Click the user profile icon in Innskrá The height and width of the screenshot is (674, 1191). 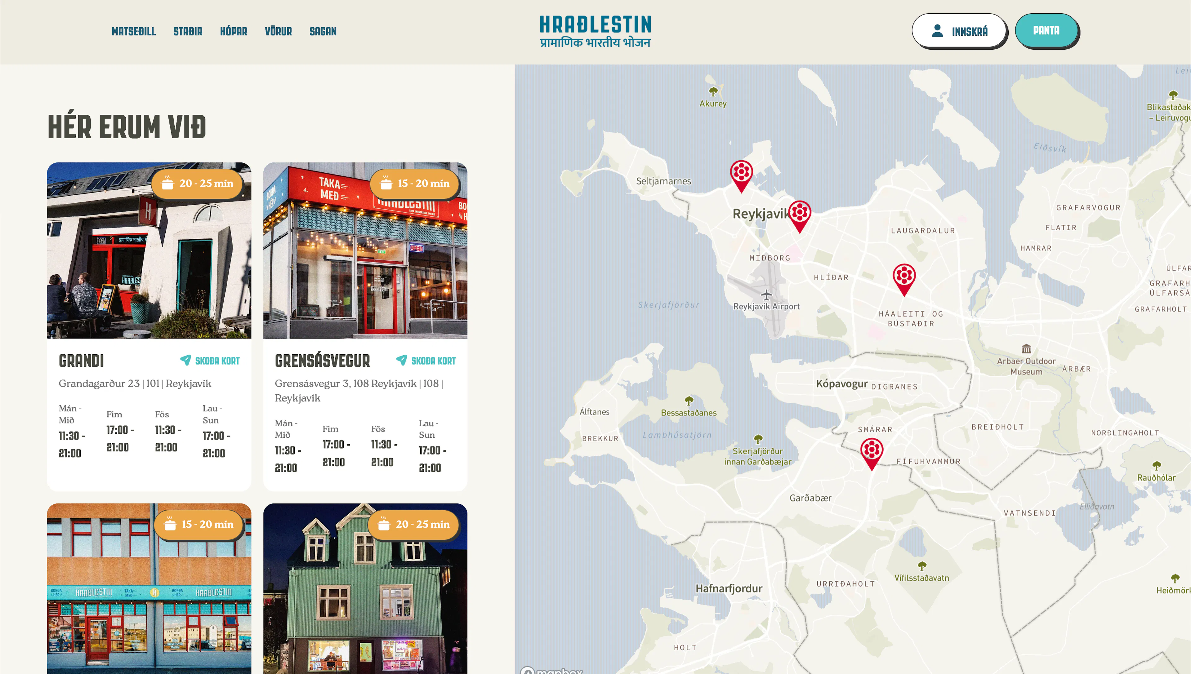(937, 31)
